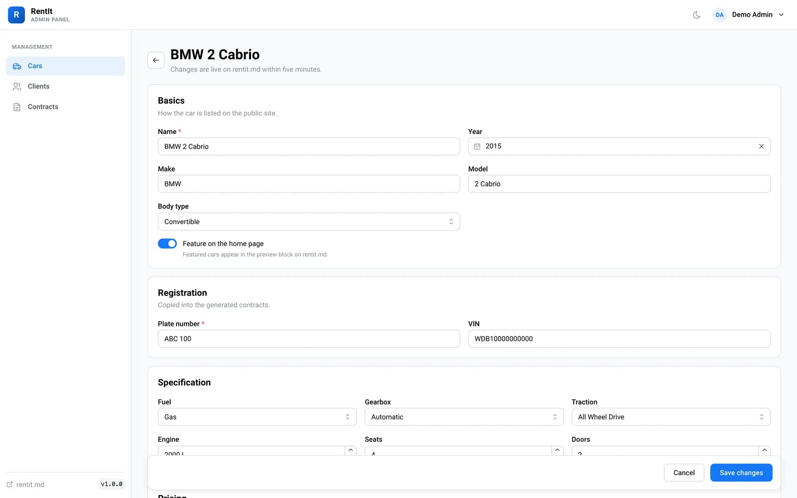Click the Cancel button

(684, 473)
